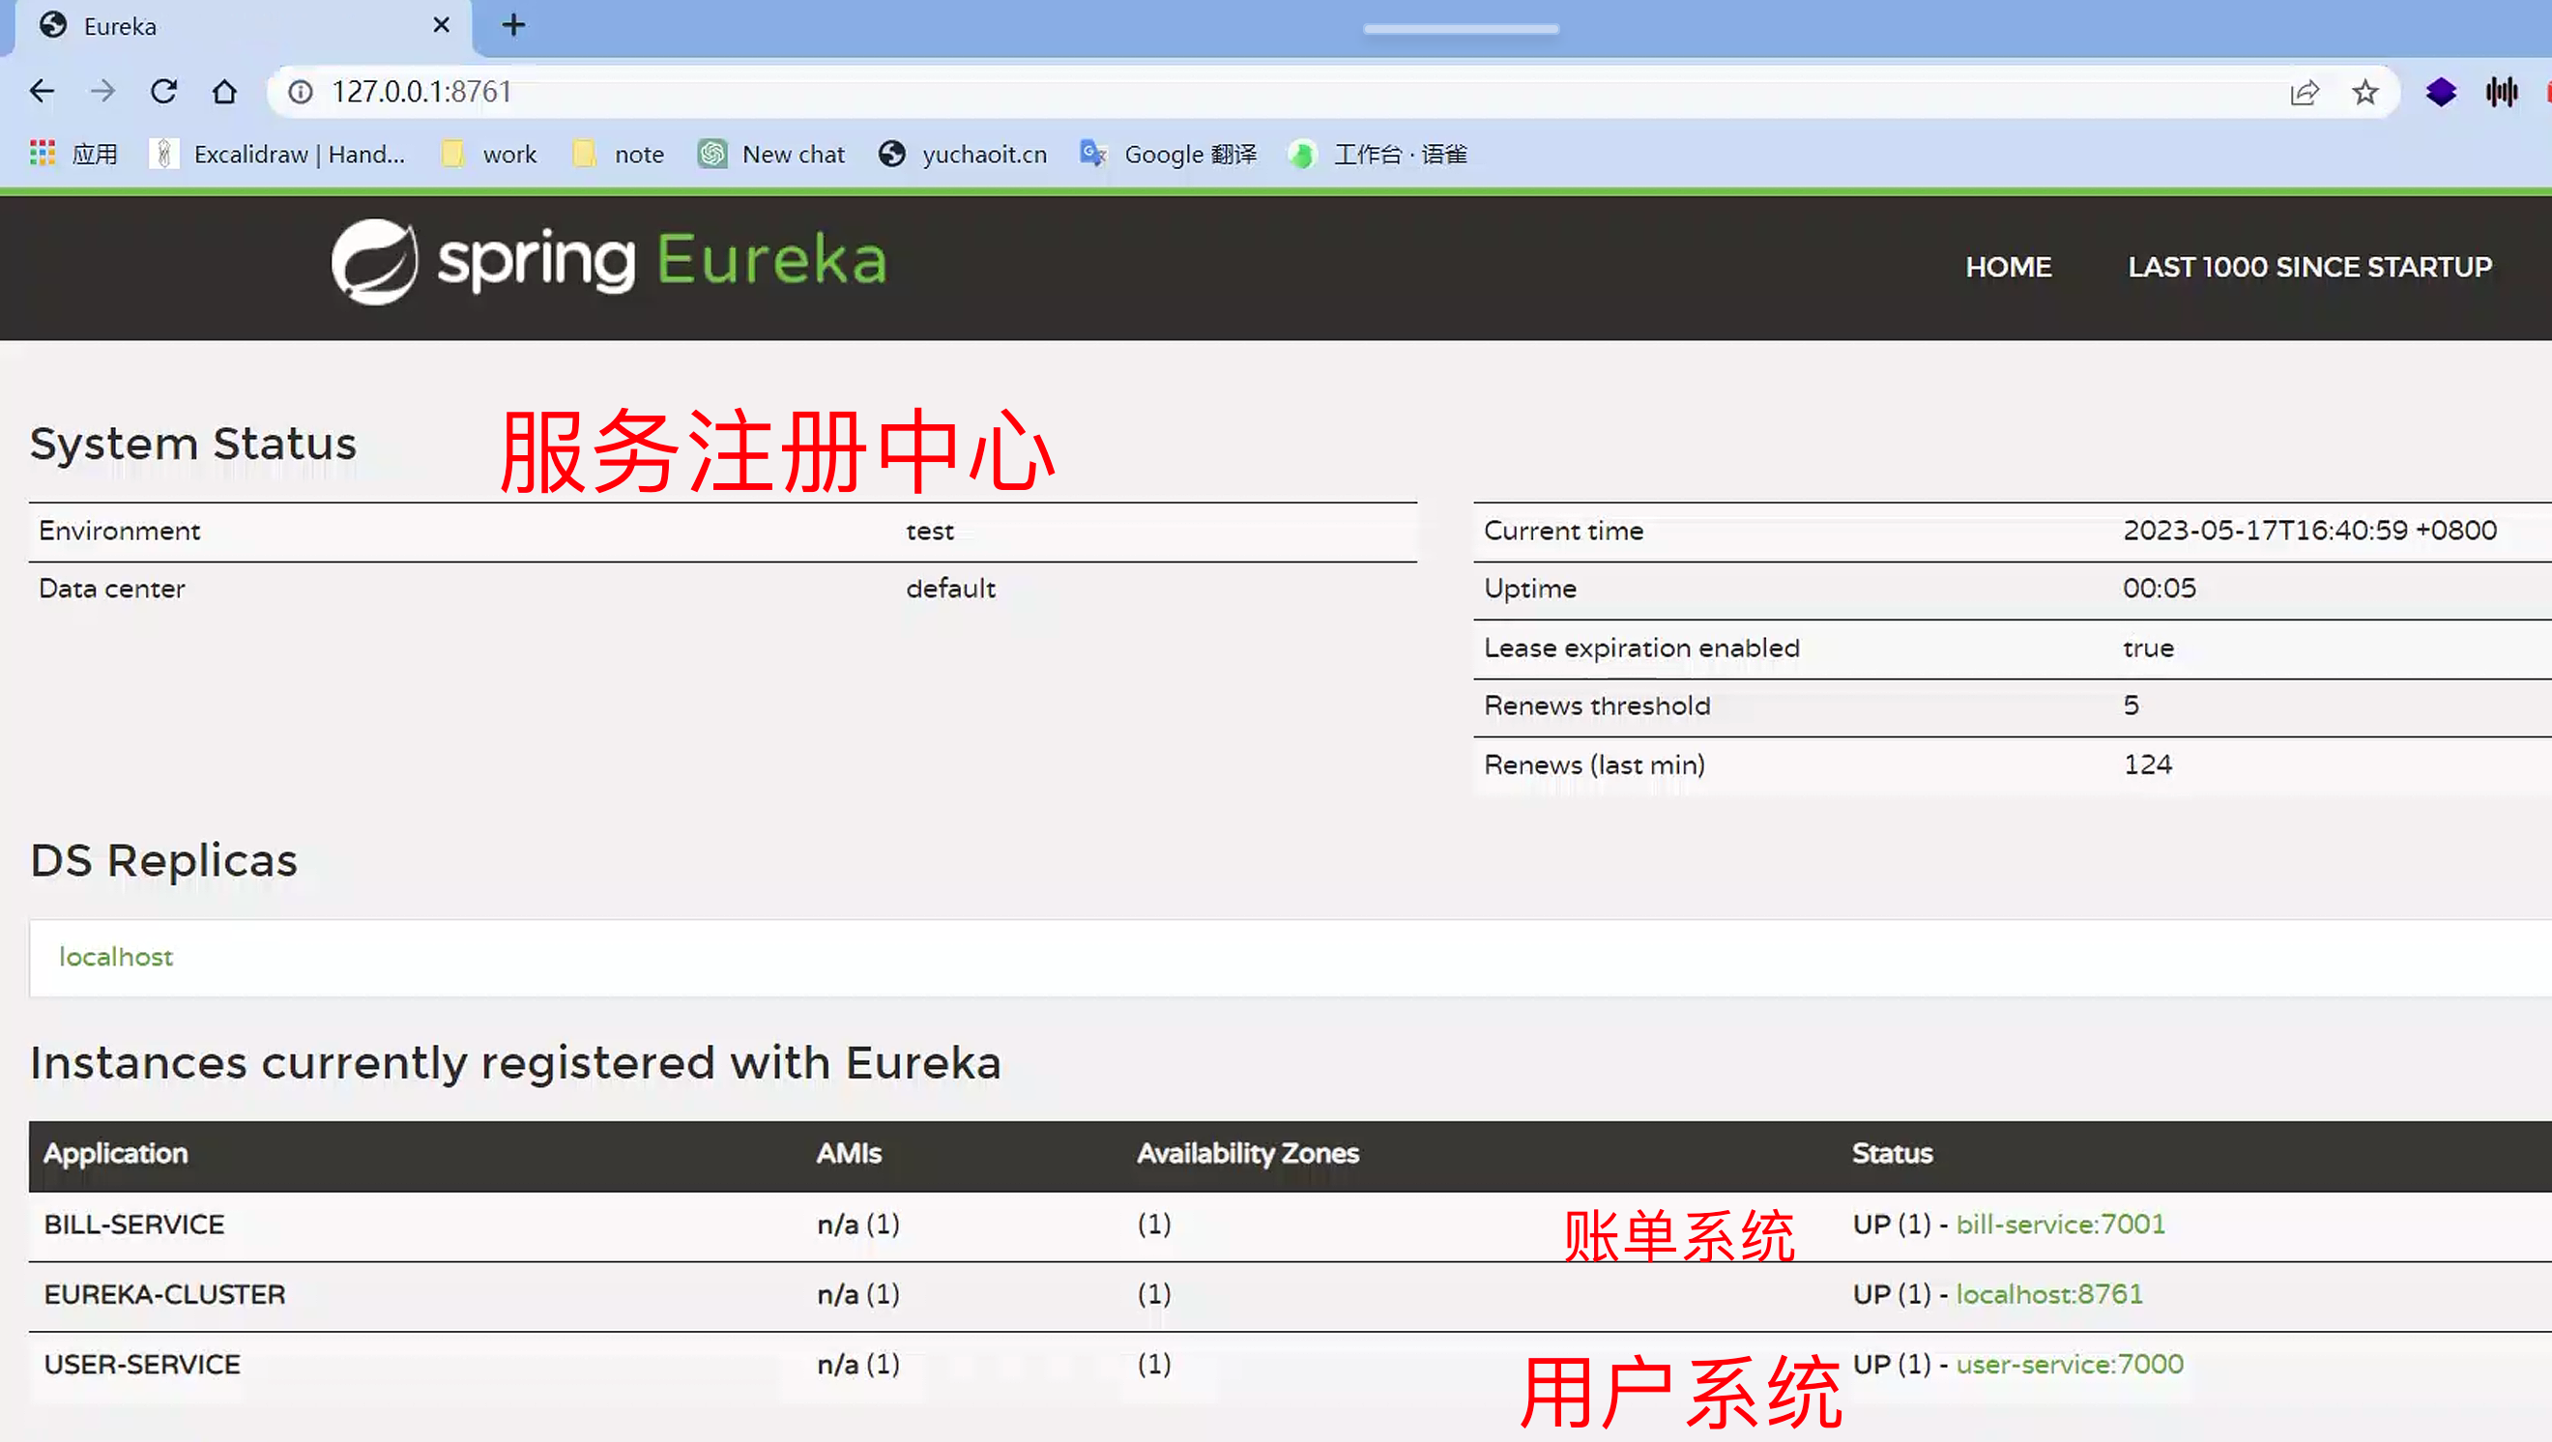Open the audio waveform extension icon

[x=2502, y=92]
